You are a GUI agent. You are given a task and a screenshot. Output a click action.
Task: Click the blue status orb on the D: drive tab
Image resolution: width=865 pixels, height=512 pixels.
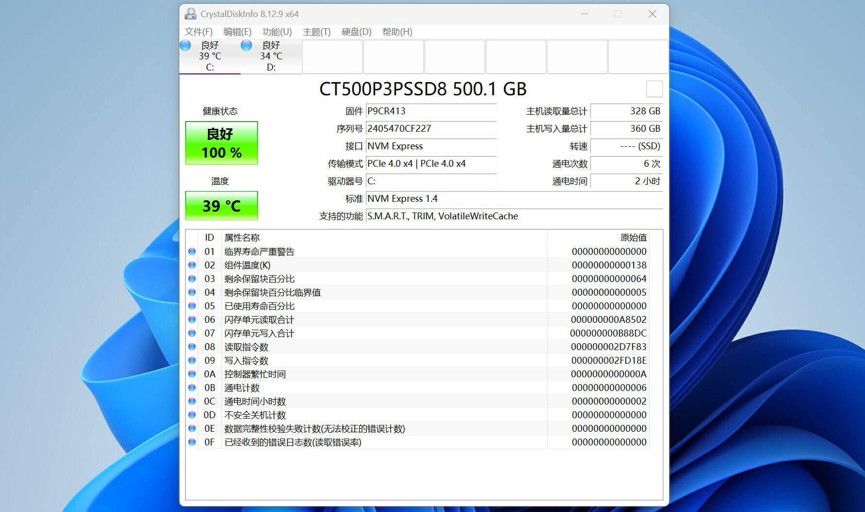click(x=246, y=45)
